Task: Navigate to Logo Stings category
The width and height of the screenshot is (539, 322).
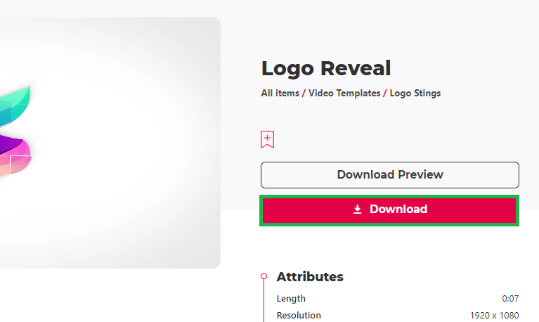Action: click(x=415, y=94)
